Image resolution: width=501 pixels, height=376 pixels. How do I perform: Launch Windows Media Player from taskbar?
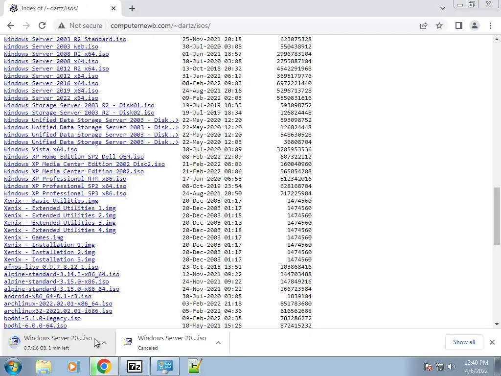[x=73, y=366]
